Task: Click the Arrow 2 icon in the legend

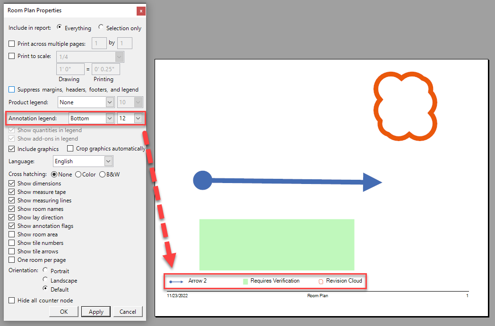Action: [x=176, y=281]
